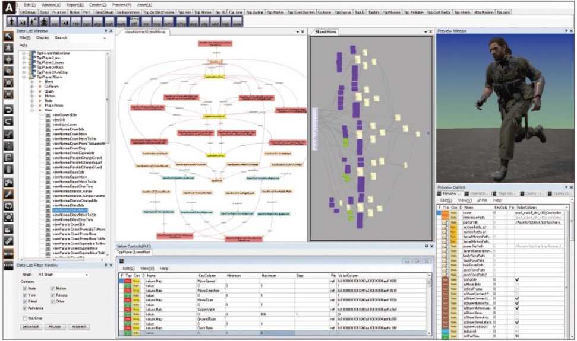Open the Preview(P) menu
This screenshot has width=577, height=341.
coord(121,5)
